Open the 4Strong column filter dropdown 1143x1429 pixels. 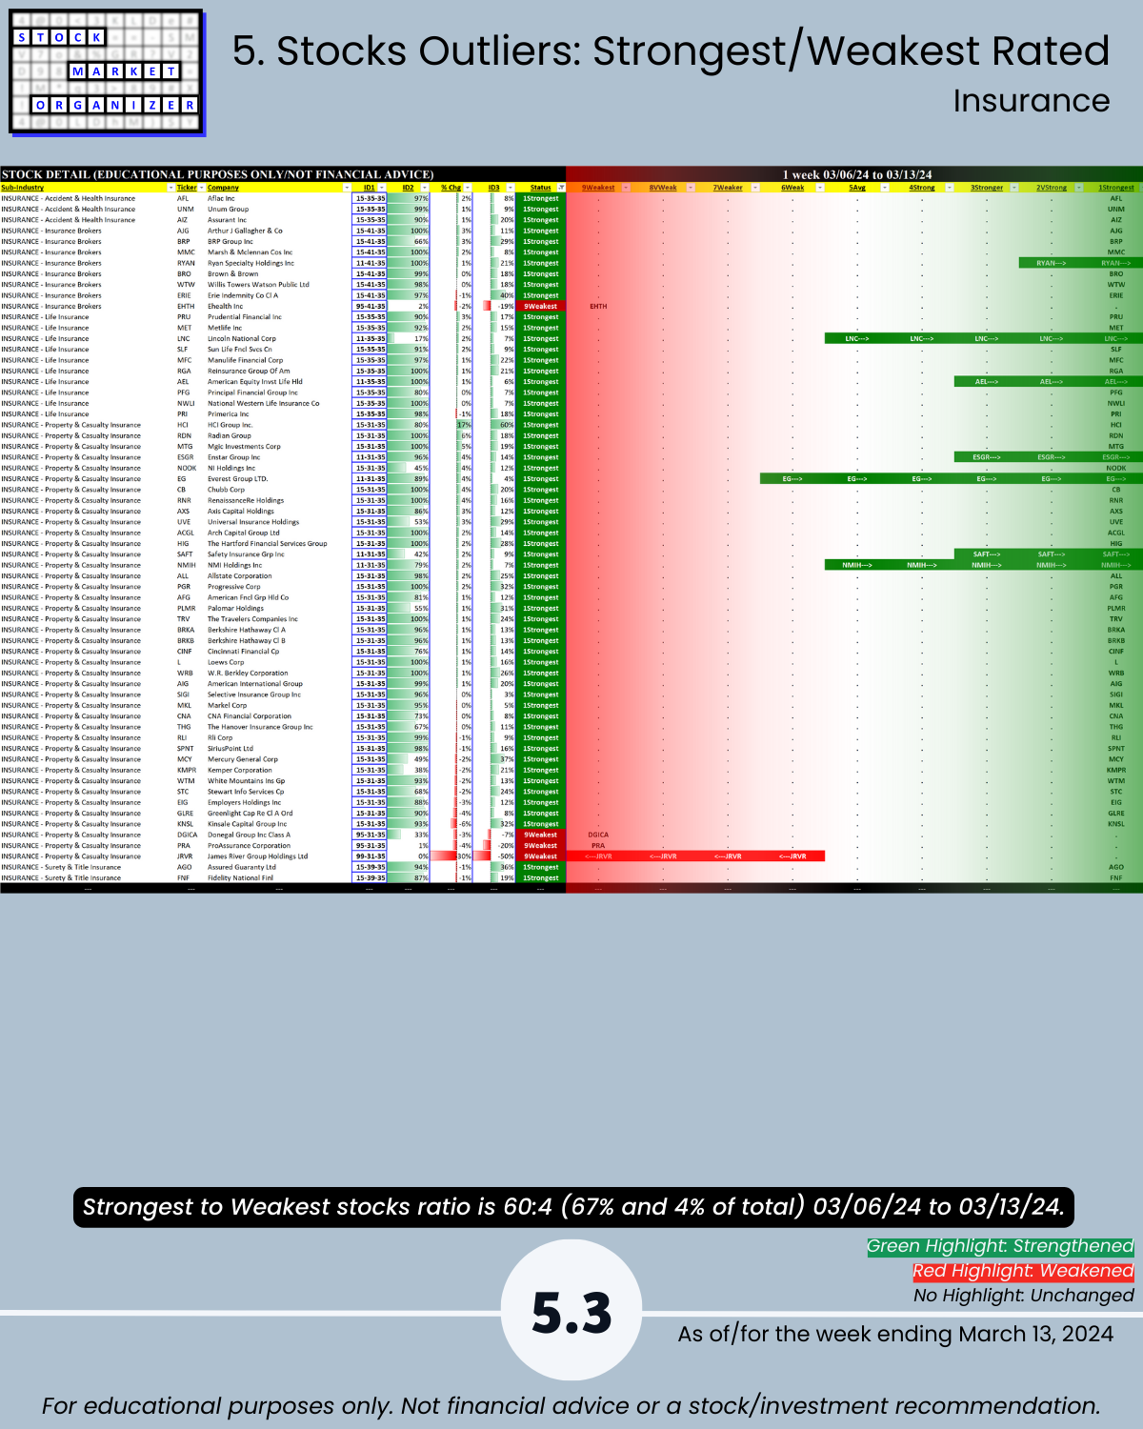[950, 188]
